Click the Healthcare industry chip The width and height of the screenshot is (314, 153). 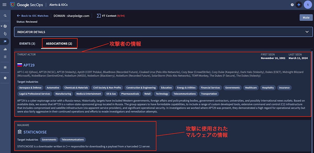click(x=251, y=88)
